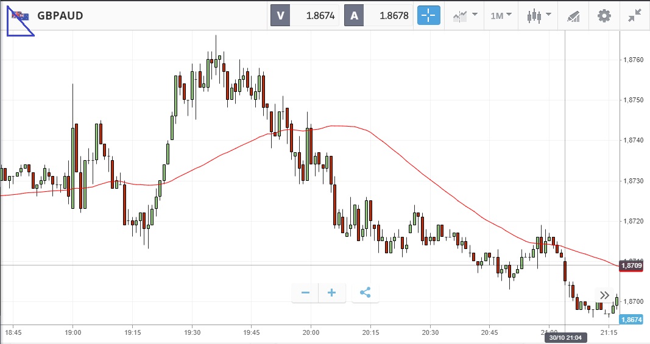Click the 19:30 time axis label
Image resolution: width=650 pixels, height=344 pixels.
[x=192, y=333]
